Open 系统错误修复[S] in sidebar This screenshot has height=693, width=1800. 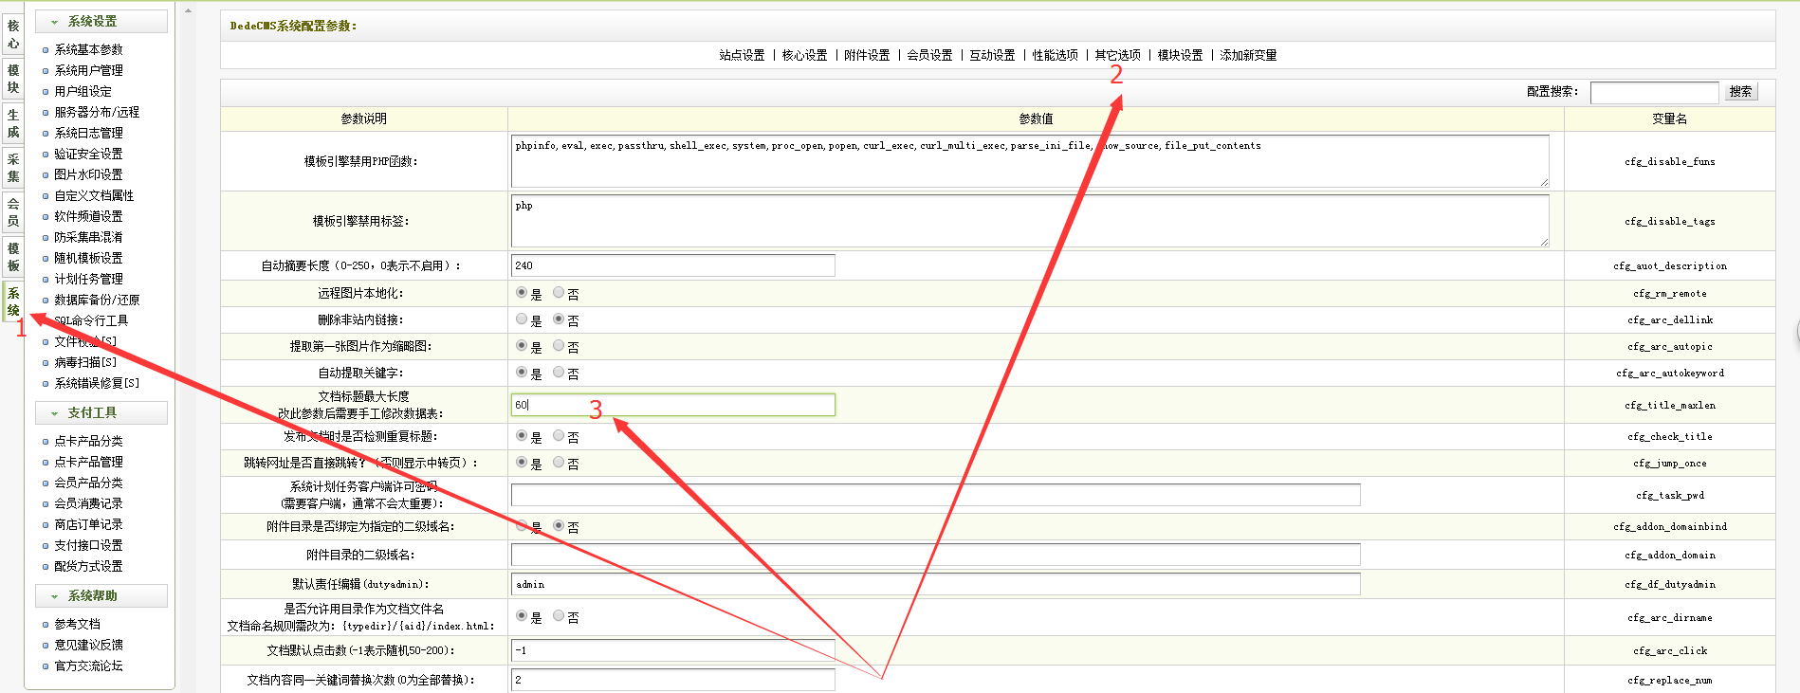tap(97, 383)
